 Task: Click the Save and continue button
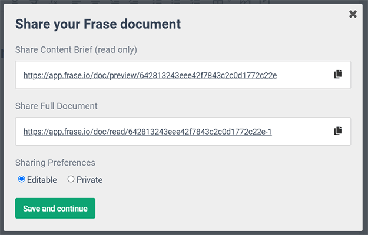click(55, 209)
